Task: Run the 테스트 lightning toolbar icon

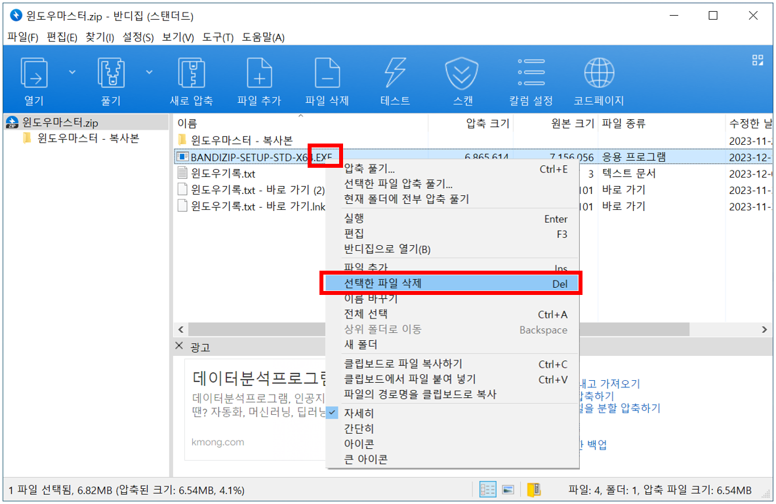Action: 395,73
